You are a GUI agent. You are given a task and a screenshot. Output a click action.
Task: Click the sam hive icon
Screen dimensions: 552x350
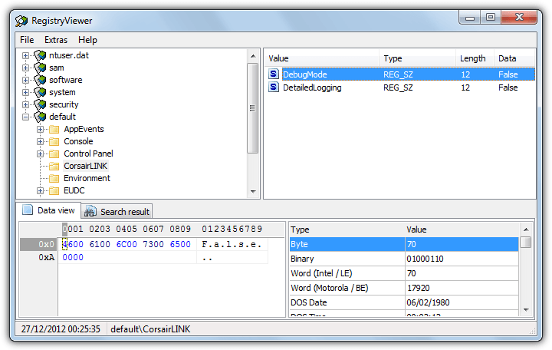tap(40, 68)
